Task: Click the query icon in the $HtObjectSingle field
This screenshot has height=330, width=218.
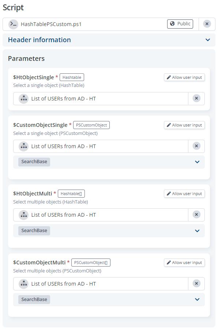Action: tap(23, 99)
